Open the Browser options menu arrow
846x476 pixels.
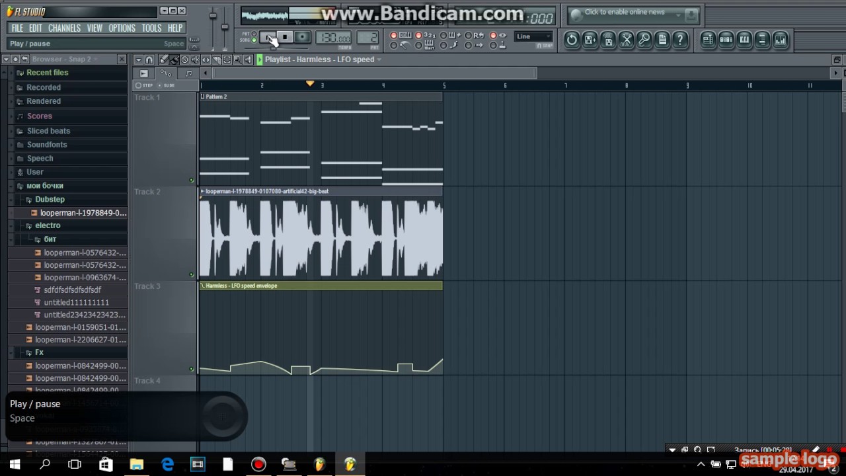(6, 59)
